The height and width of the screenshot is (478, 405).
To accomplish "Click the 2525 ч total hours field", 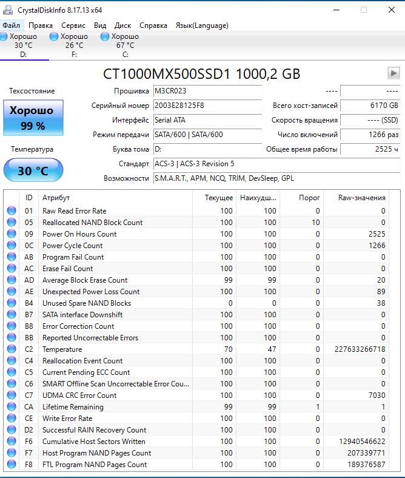I will (370, 149).
